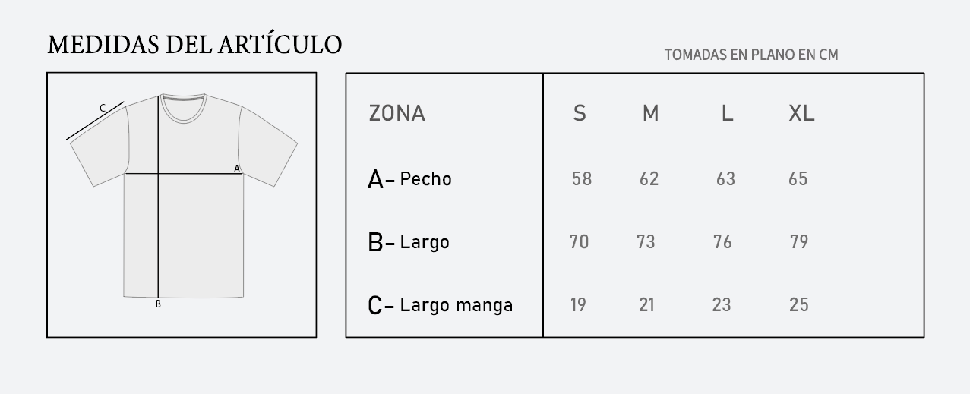The height and width of the screenshot is (394, 970).
Task: Click the L size column header
Action: tap(727, 113)
